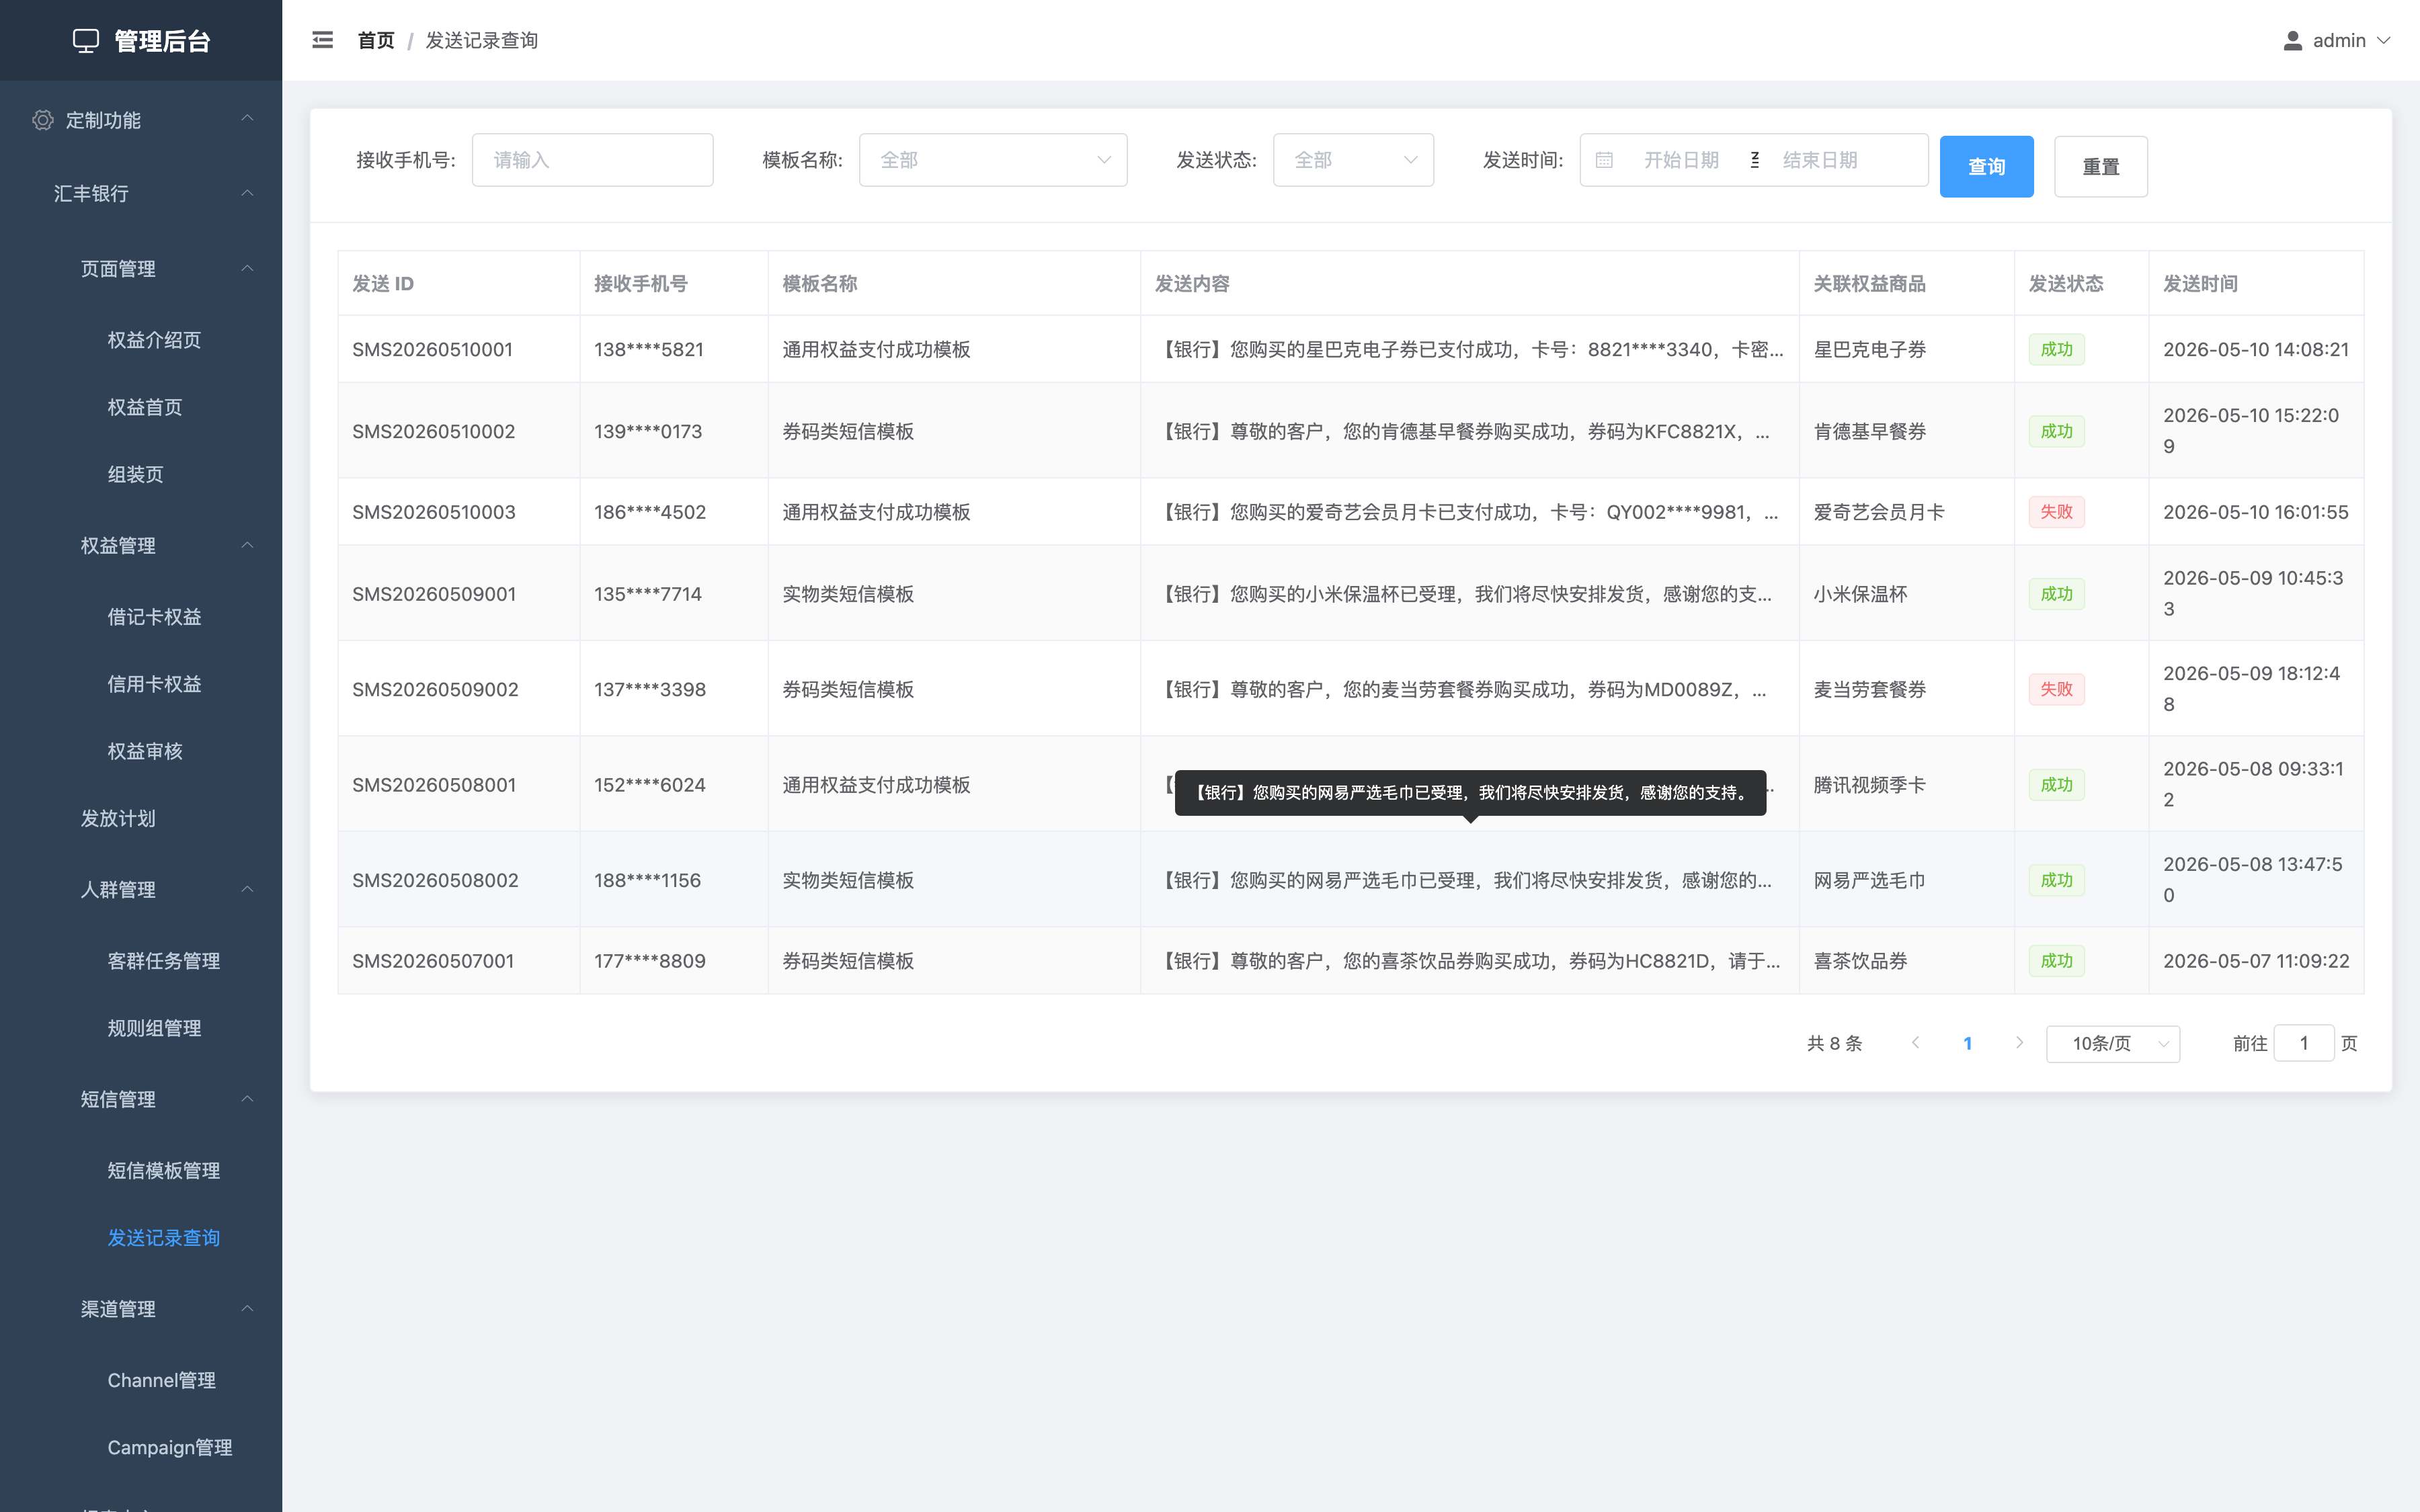
Task: Click phone number 135****7714
Action: pos(648,594)
